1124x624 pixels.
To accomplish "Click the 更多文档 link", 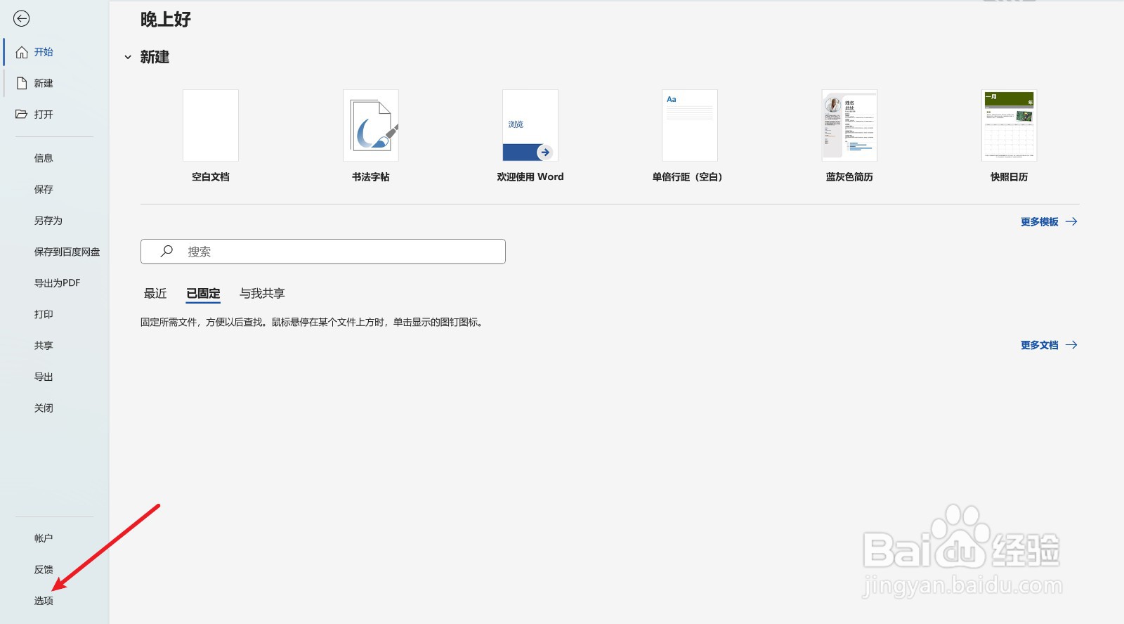I will click(1040, 345).
